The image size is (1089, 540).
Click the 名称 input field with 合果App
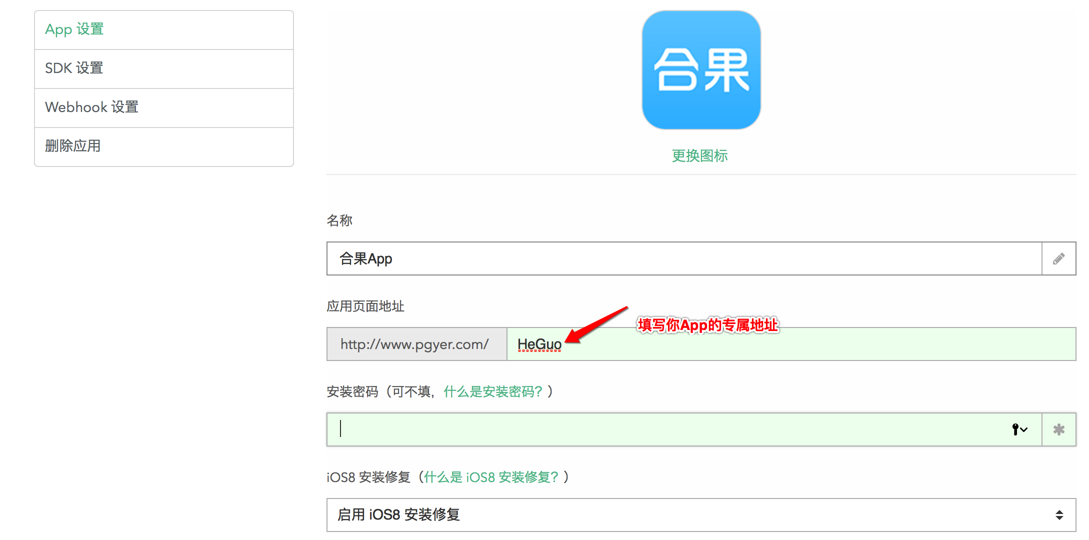tap(684, 258)
